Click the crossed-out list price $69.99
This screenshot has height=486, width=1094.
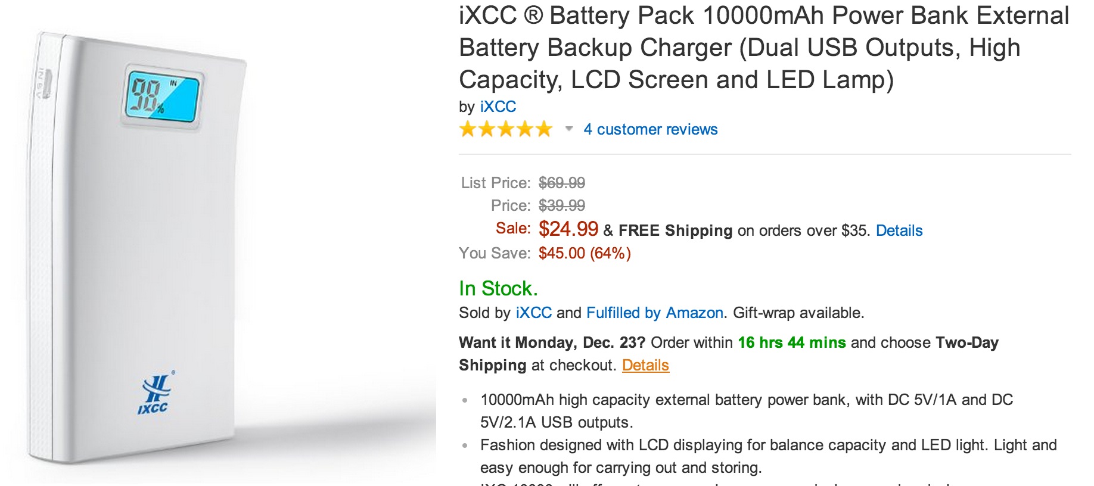click(x=560, y=183)
